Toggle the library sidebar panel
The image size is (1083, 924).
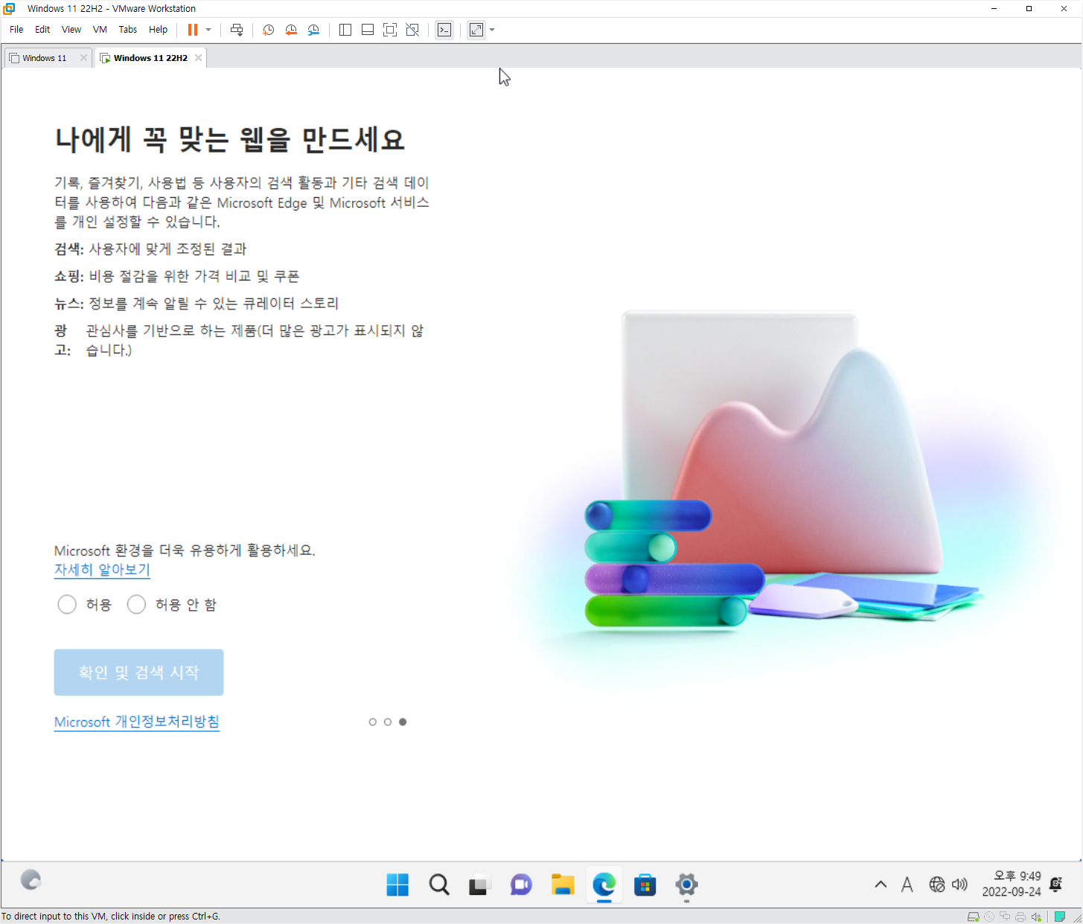tap(345, 30)
